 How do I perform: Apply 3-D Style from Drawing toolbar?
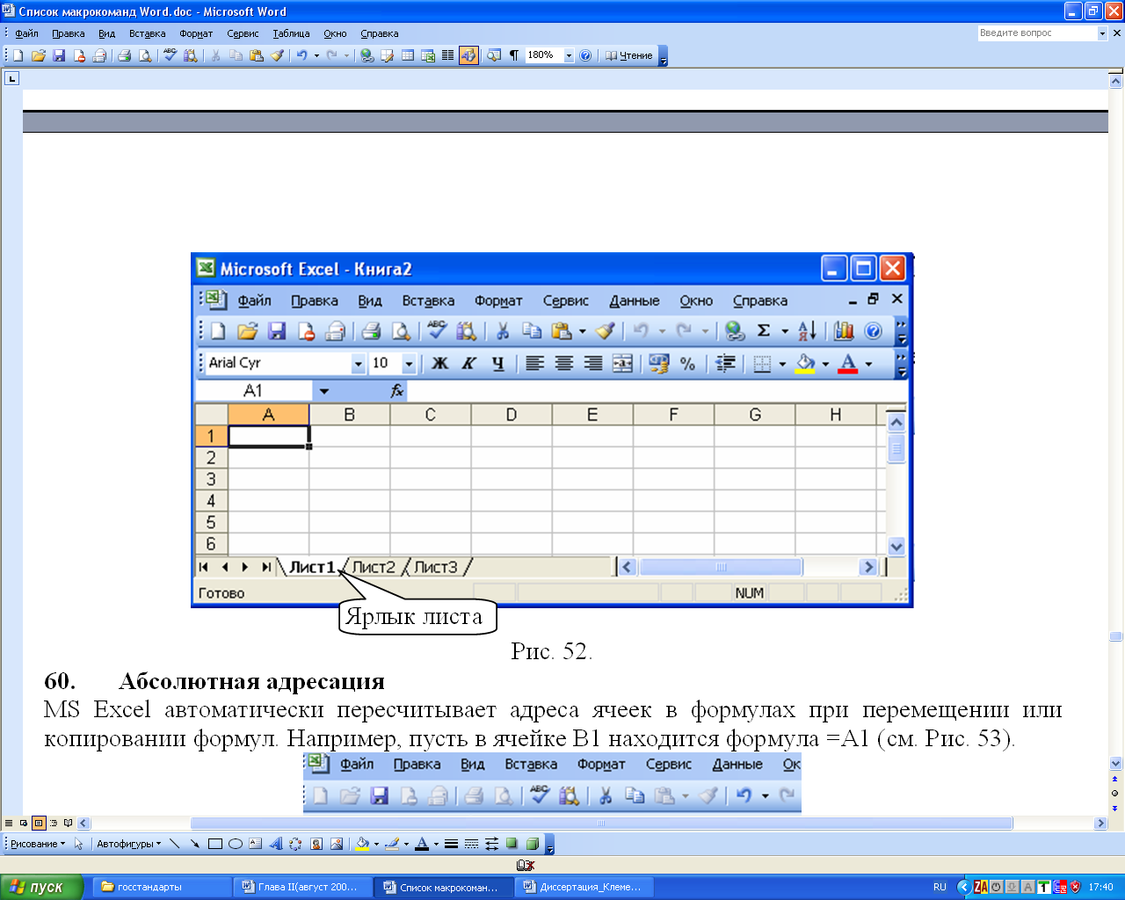(x=532, y=844)
